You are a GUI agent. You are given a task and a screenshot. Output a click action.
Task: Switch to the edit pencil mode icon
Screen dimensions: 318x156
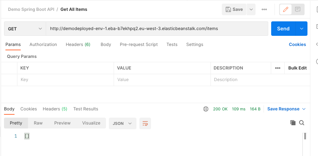pos(286,9)
